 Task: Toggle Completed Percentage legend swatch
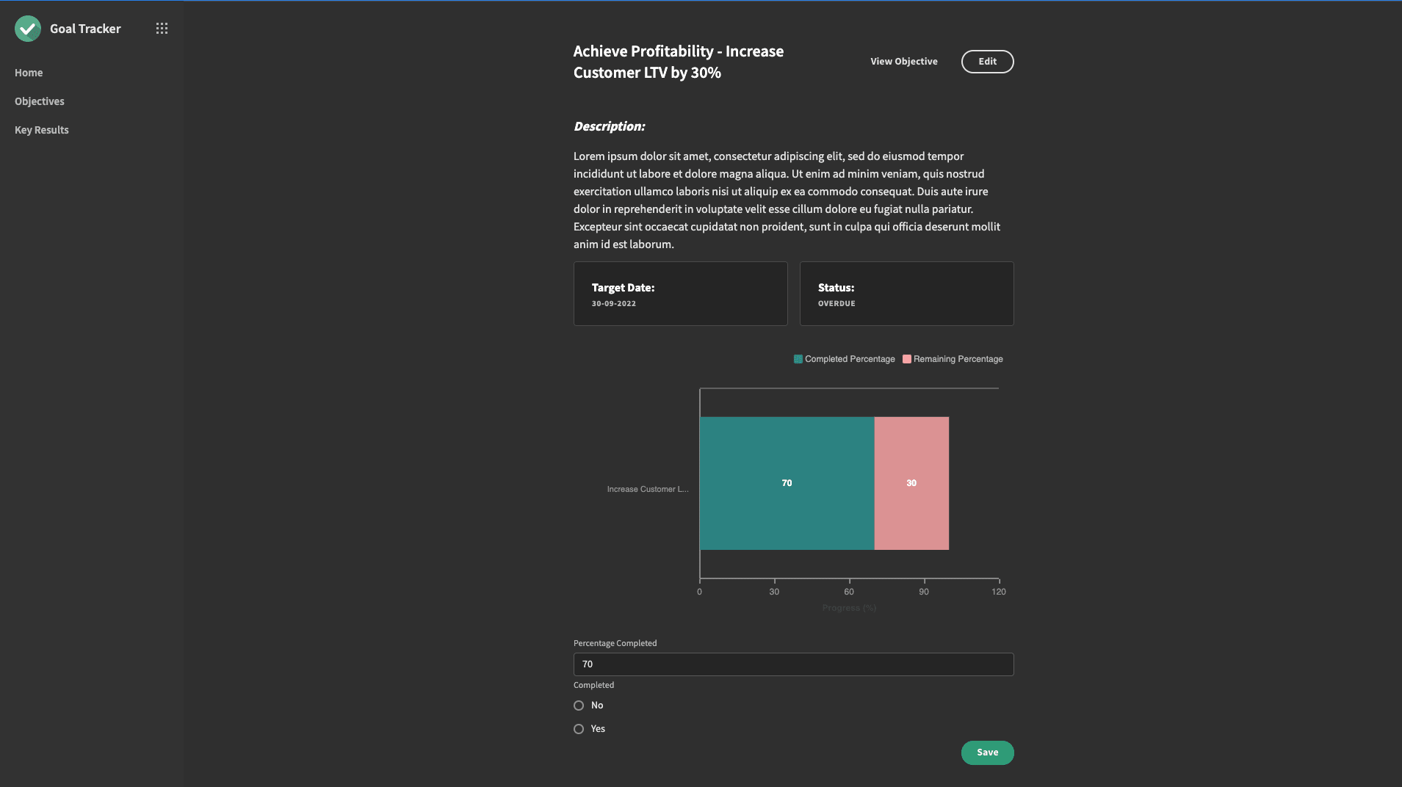798,359
